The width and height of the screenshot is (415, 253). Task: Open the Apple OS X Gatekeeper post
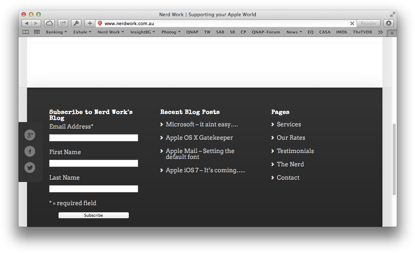[199, 138]
